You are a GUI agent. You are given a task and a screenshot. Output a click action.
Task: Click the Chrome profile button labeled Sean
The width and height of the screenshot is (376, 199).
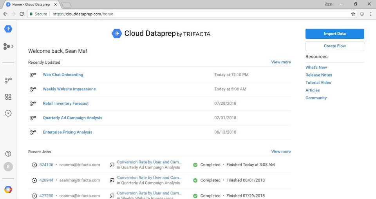[328, 4]
